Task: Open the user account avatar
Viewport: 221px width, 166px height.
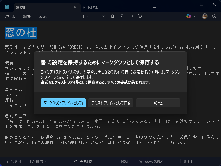Action: pos(204,16)
